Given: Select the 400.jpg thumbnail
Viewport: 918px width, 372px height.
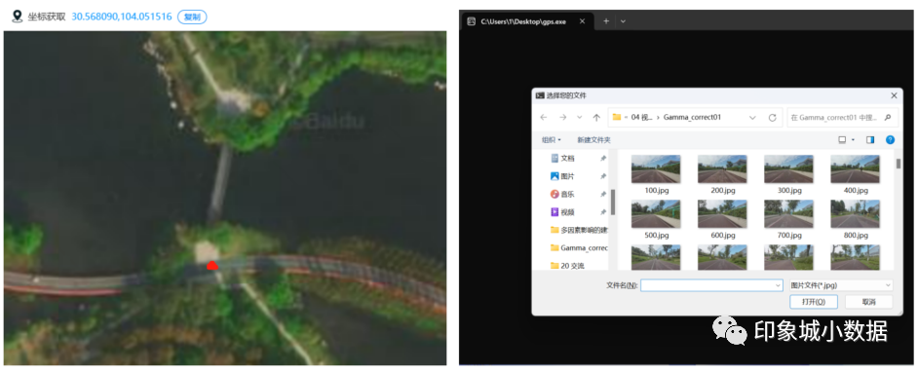Looking at the screenshot, I should point(855,169).
